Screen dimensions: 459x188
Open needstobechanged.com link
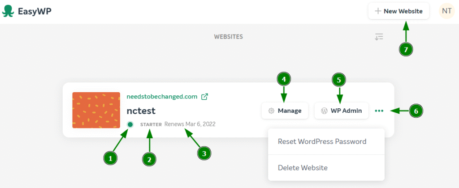click(162, 96)
